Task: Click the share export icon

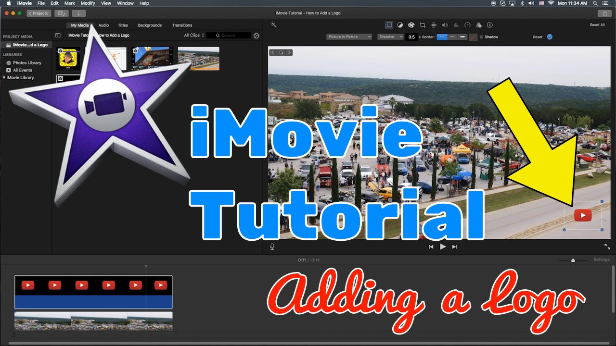Action: pos(604,13)
